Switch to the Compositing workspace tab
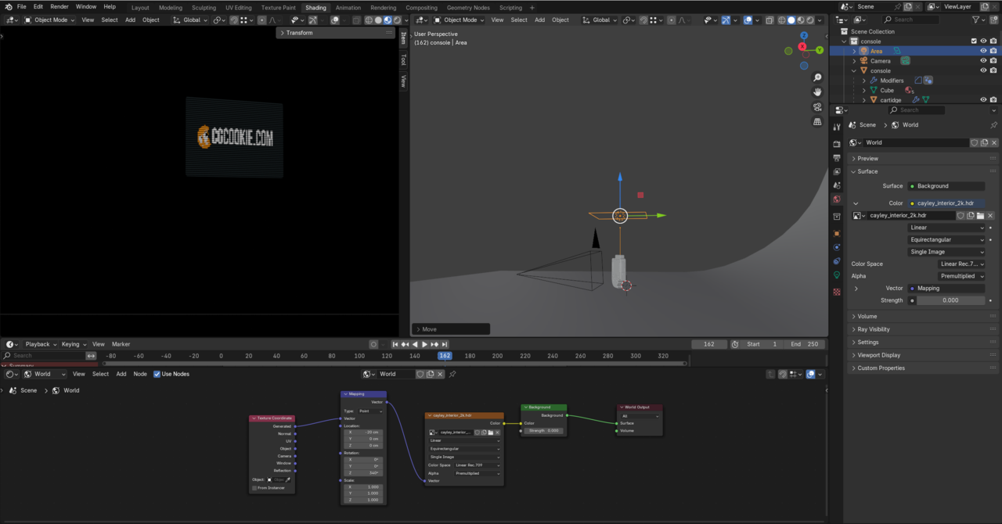The height and width of the screenshot is (524, 1002). [421, 8]
